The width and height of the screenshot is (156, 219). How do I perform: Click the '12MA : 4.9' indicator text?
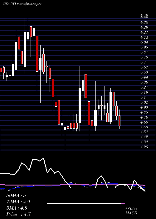(18, 202)
